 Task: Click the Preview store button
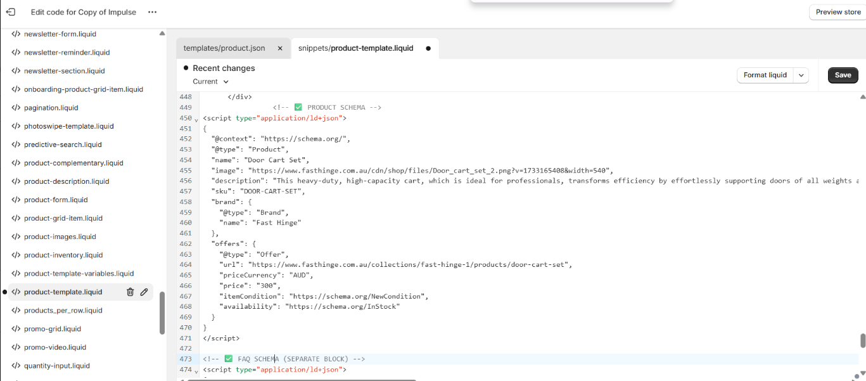tap(838, 12)
